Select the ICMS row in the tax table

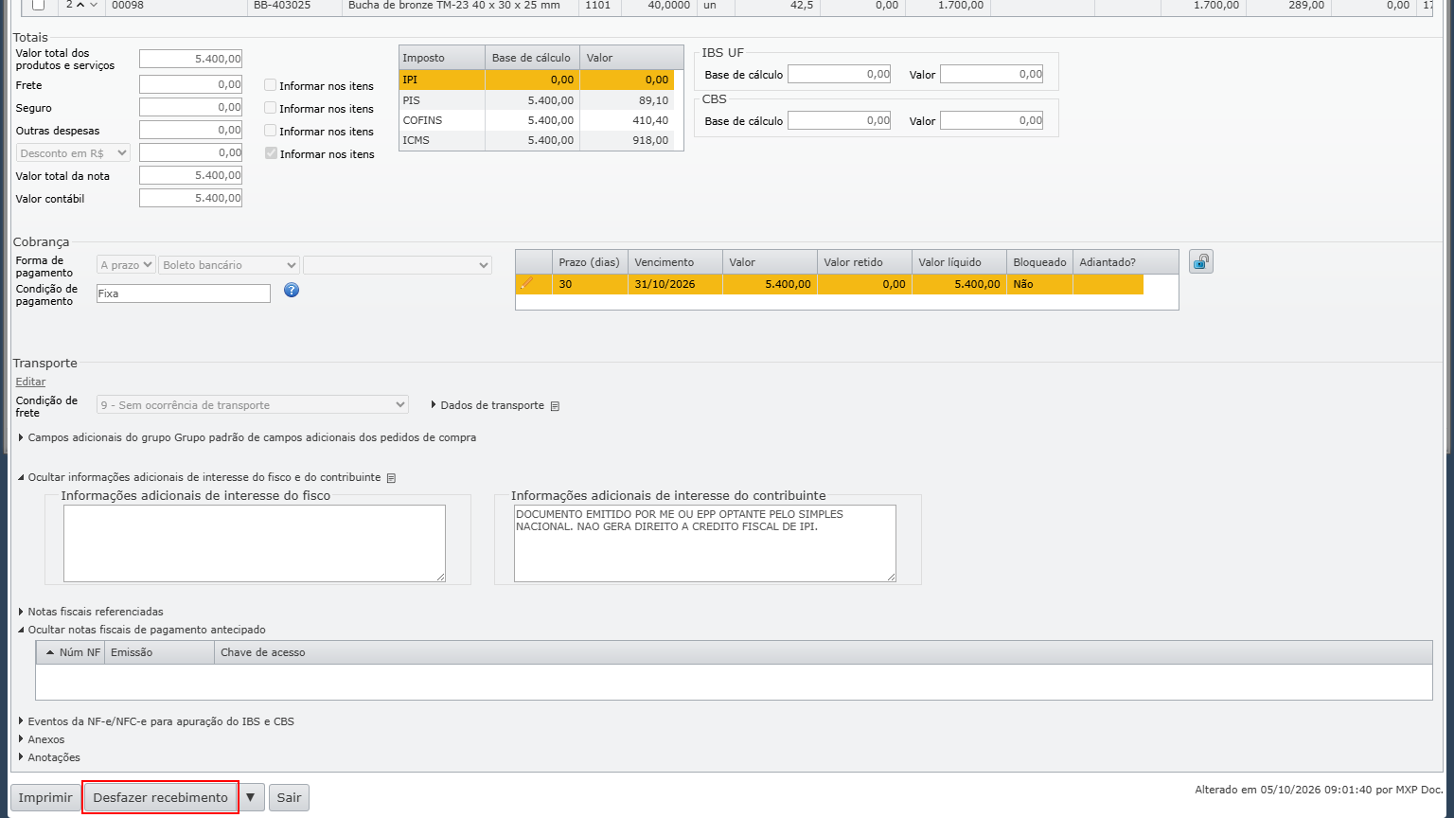pyautogui.click(x=537, y=140)
